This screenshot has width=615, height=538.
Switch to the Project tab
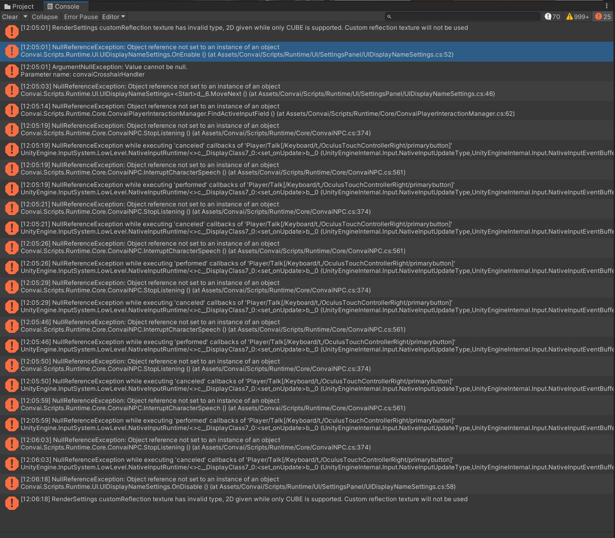(19, 7)
